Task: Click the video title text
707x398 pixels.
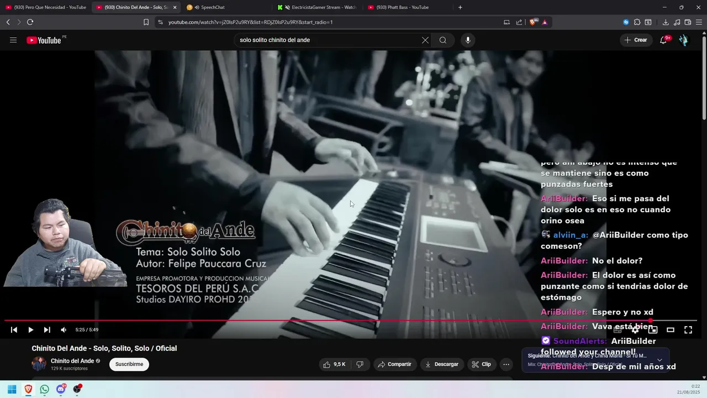Action: click(x=104, y=348)
